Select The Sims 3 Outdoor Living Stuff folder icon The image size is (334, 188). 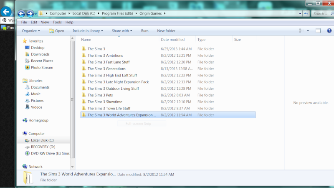(84, 88)
